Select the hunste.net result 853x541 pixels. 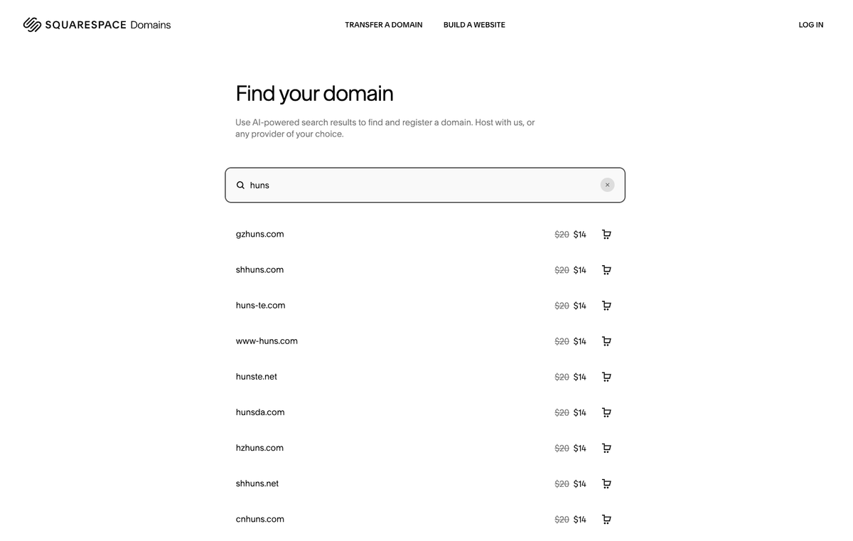coord(256,376)
